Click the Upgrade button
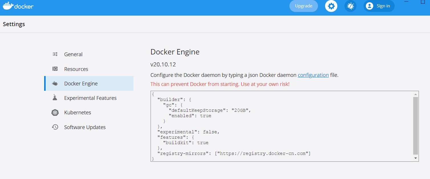The image size is (430, 179). point(304,6)
